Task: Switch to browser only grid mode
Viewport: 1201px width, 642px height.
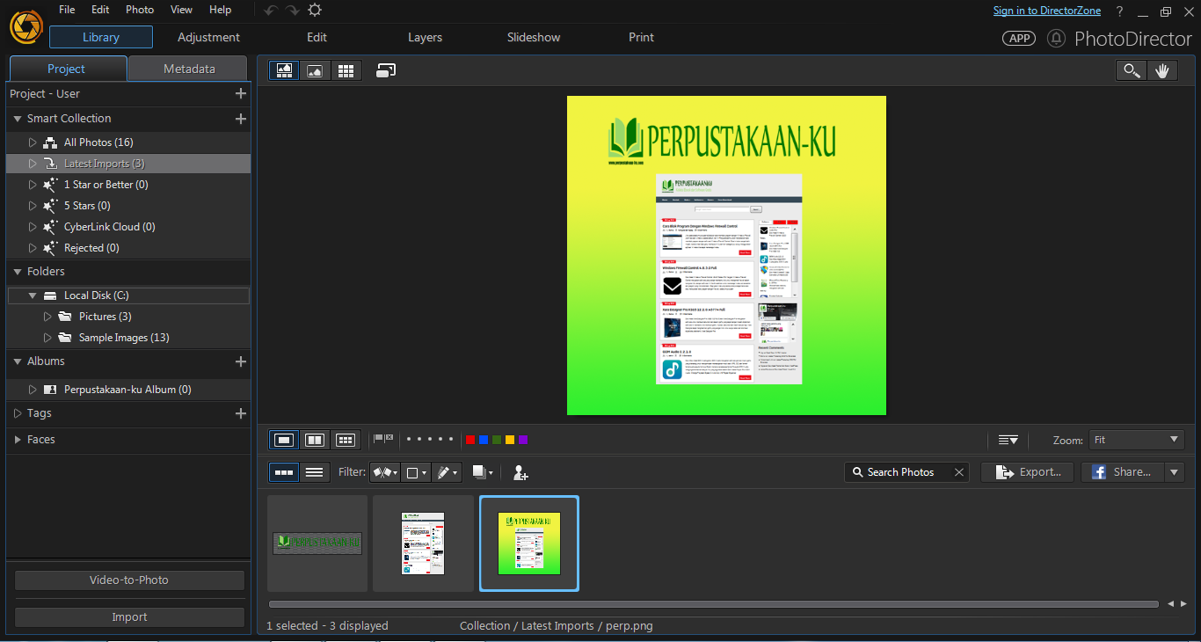Action: click(346, 70)
